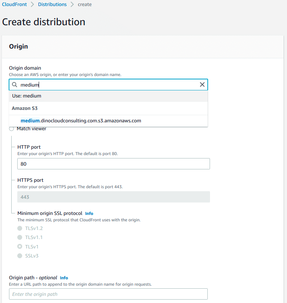The image size is (287, 303).
Task: Click the chevron after CloudFront breadcrumb
Action: point(32,5)
